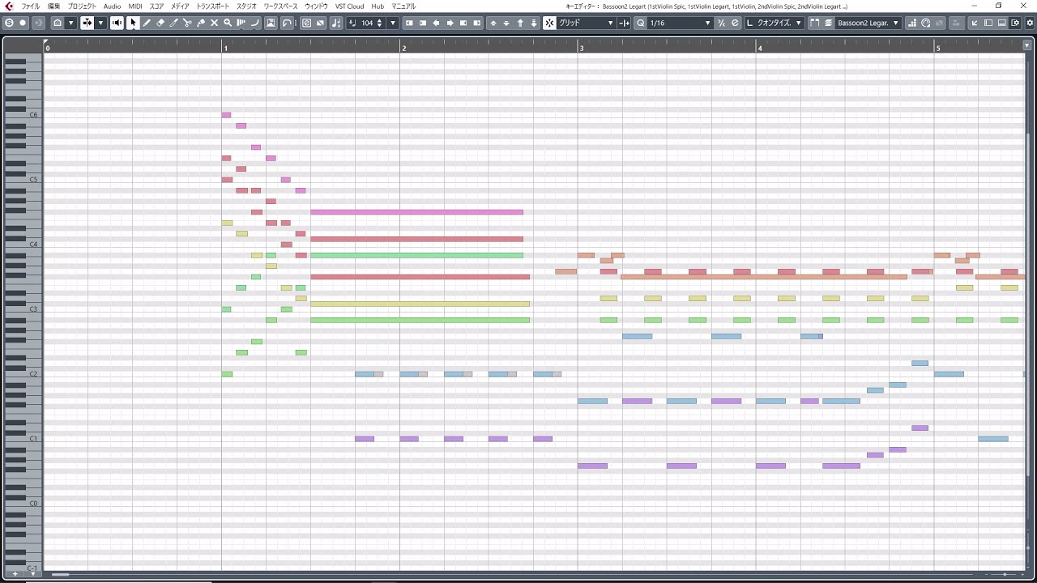
Task: Toggle Acoustic Feedback speaker button
Action: tap(117, 23)
